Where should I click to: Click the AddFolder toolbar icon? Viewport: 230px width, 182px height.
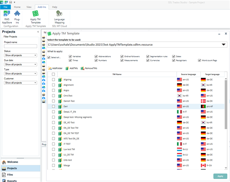point(50,68)
